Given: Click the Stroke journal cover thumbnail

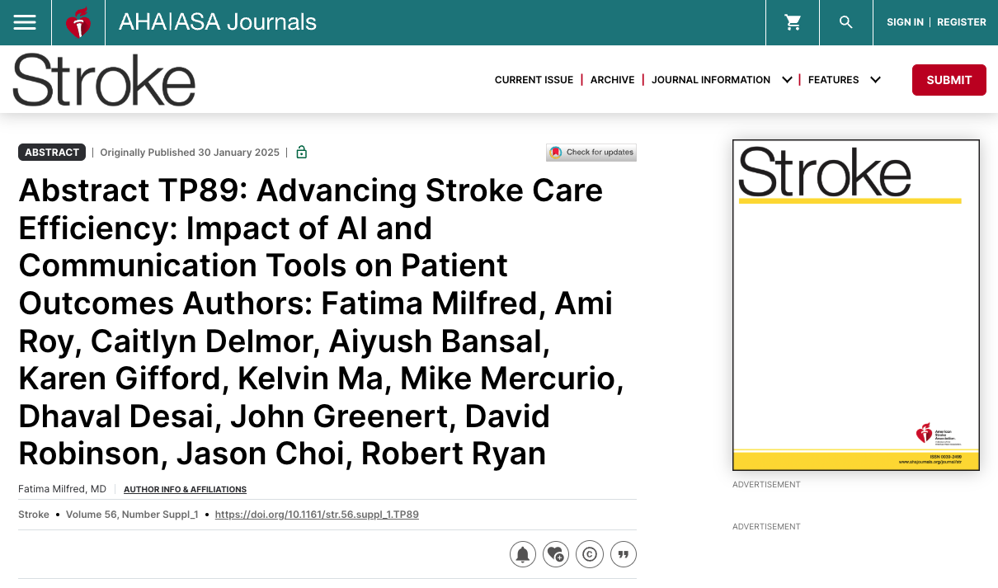Looking at the screenshot, I should pyautogui.click(x=856, y=305).
